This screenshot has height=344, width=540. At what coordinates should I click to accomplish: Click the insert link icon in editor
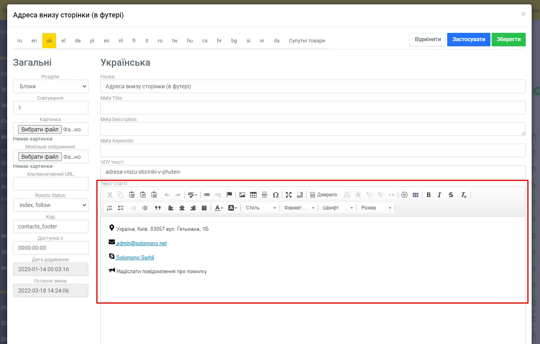click(x=207, y=195)
